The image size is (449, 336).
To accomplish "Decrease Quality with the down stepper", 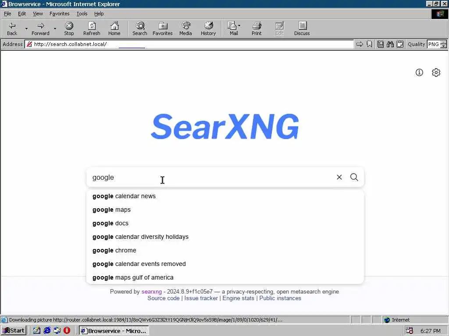I will (x=444, y=46).
